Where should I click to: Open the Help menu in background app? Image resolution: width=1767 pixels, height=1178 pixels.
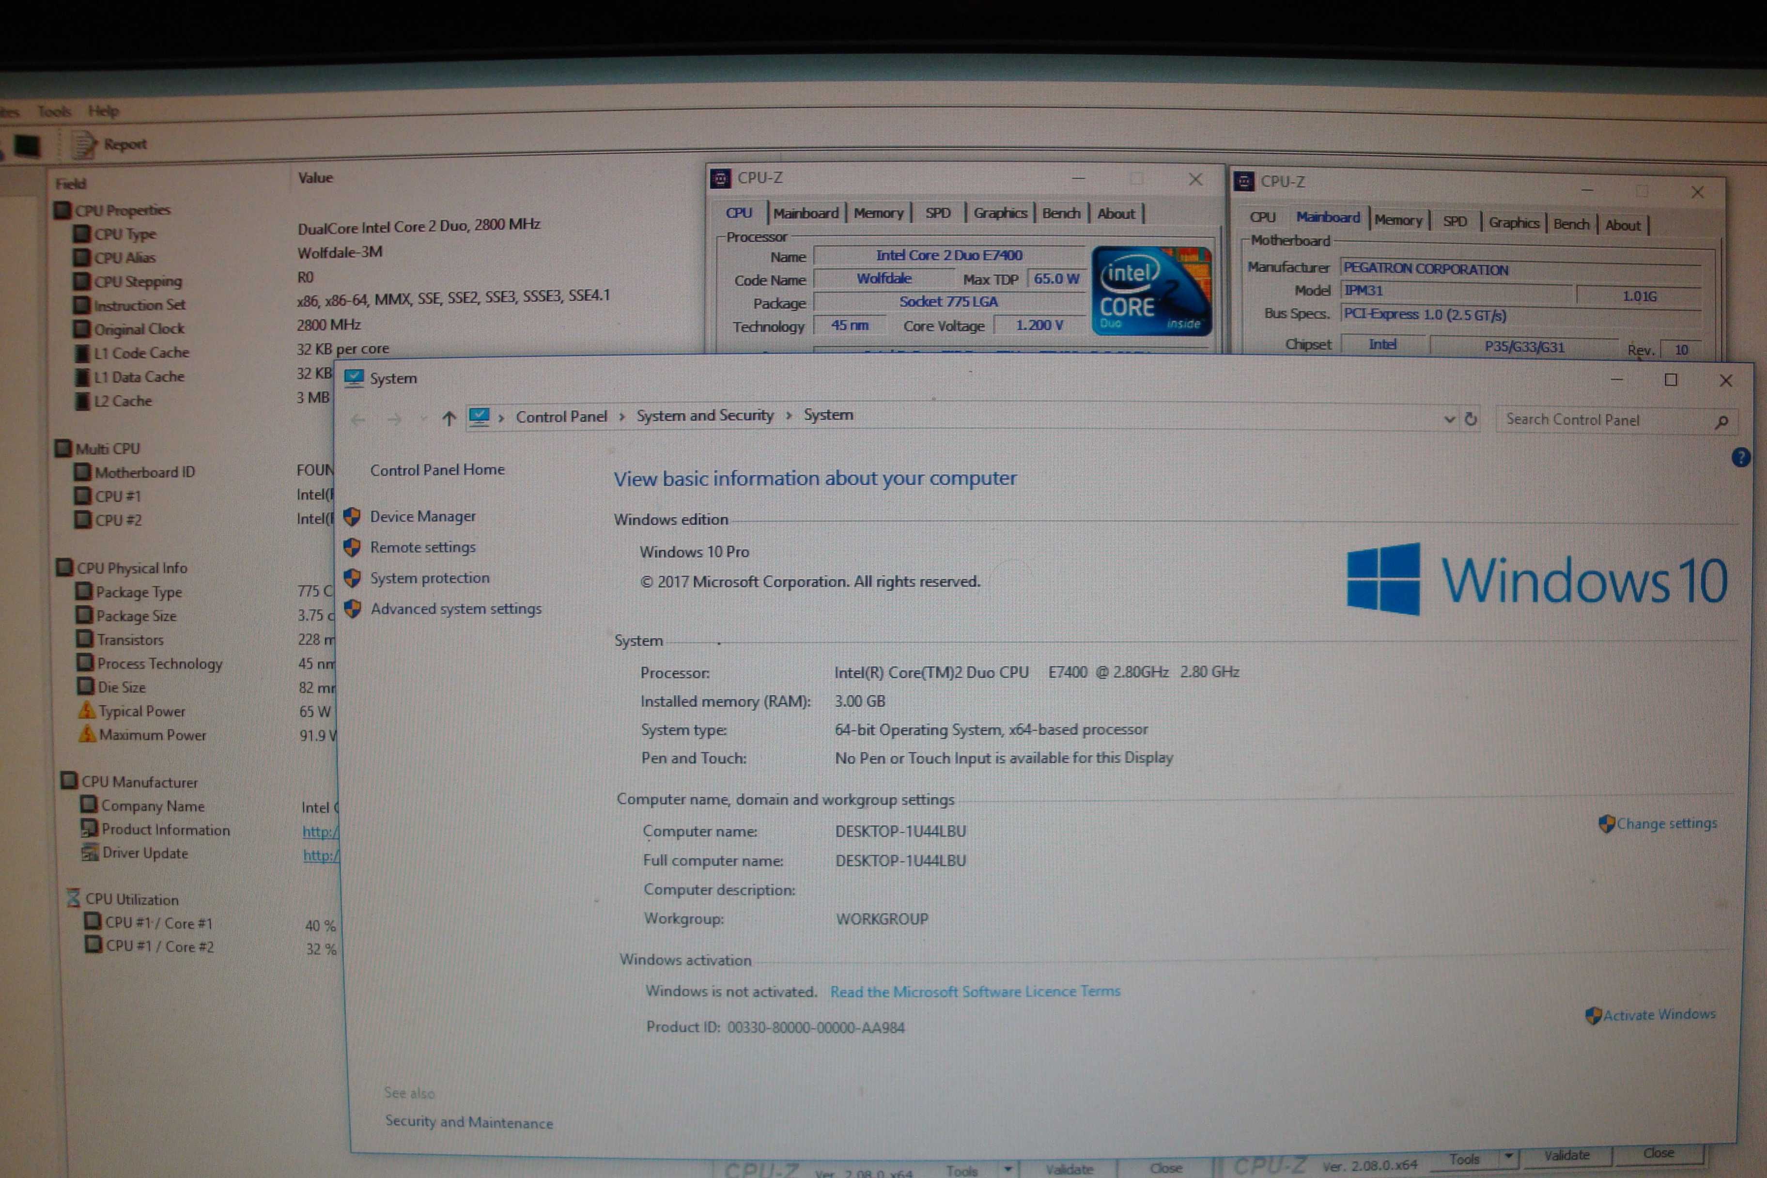[103, 111]
